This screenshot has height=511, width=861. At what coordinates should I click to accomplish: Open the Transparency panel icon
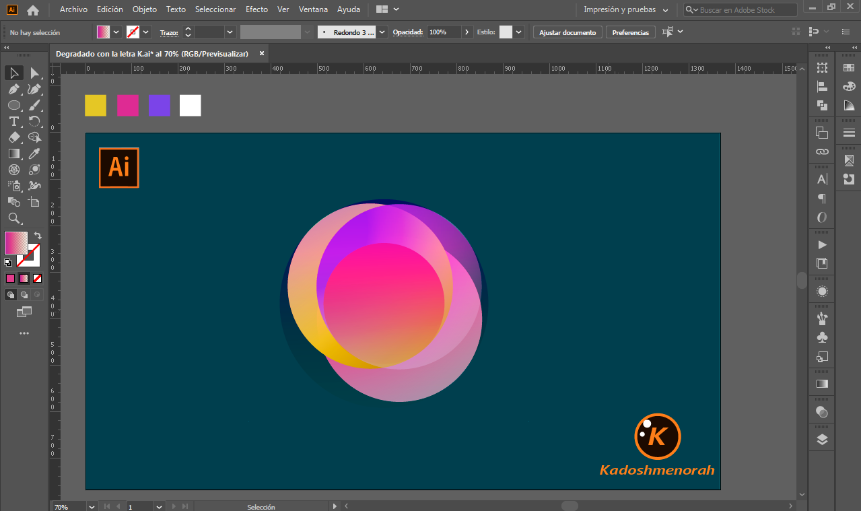click(x=822, y=412)
